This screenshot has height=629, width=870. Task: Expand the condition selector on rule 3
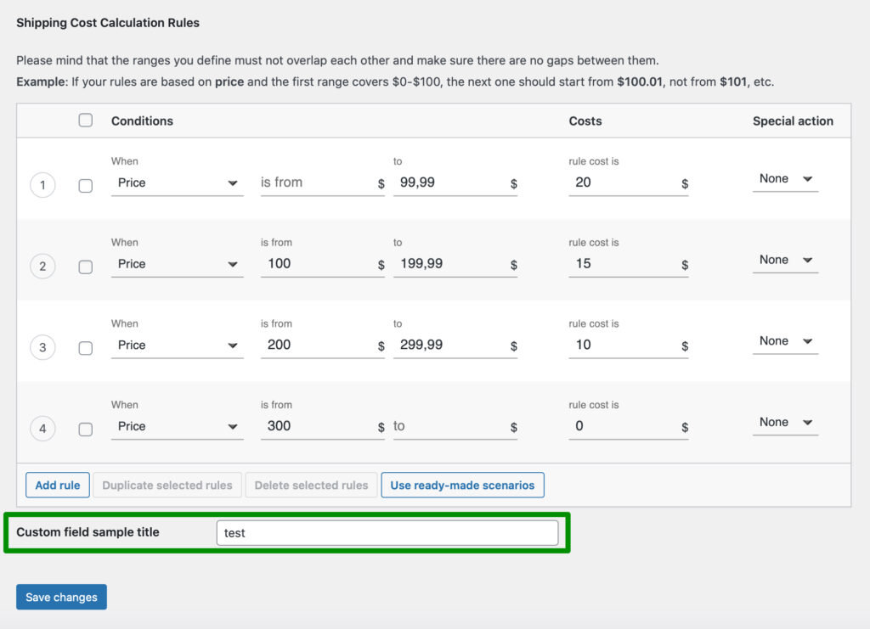[x=176, y=345]
